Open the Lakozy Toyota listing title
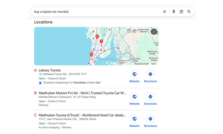This screenshot has width=223, height=134. click(x=49, y=70)
